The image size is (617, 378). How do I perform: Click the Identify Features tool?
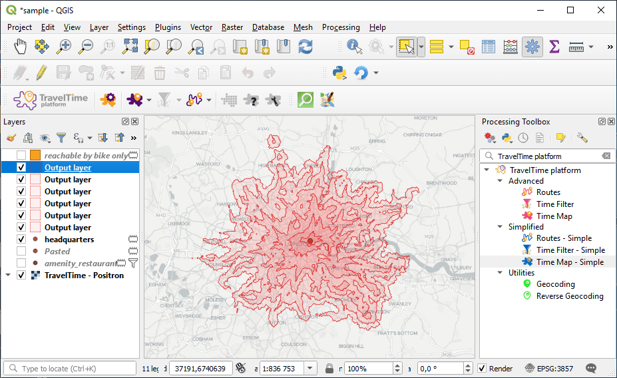click(x=354, y=47)
